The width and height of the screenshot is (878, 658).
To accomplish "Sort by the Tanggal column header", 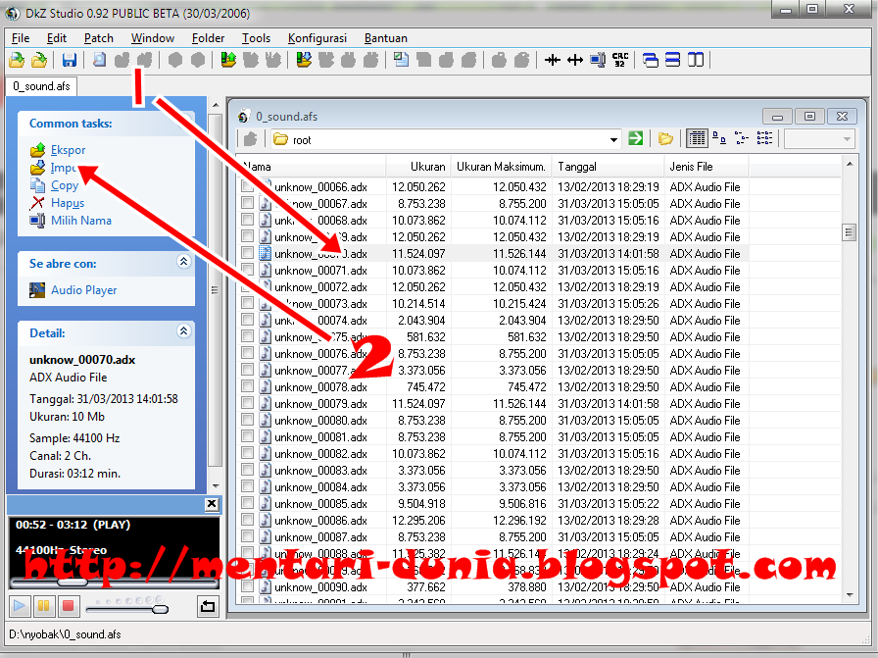I will click(x=609, y=167).
